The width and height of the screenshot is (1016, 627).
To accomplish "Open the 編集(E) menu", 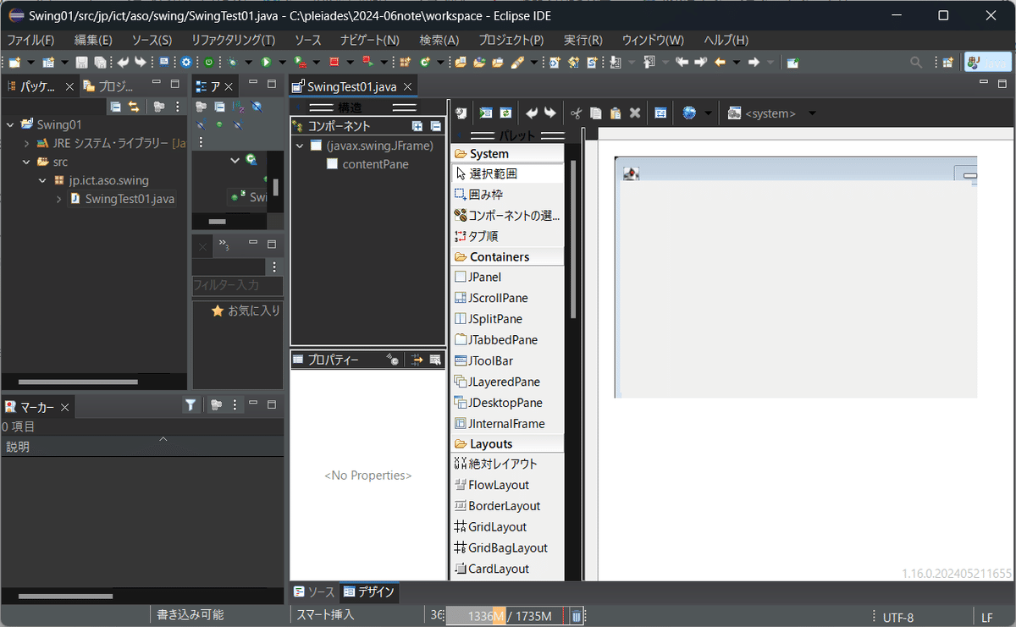I will click(93, 40).
